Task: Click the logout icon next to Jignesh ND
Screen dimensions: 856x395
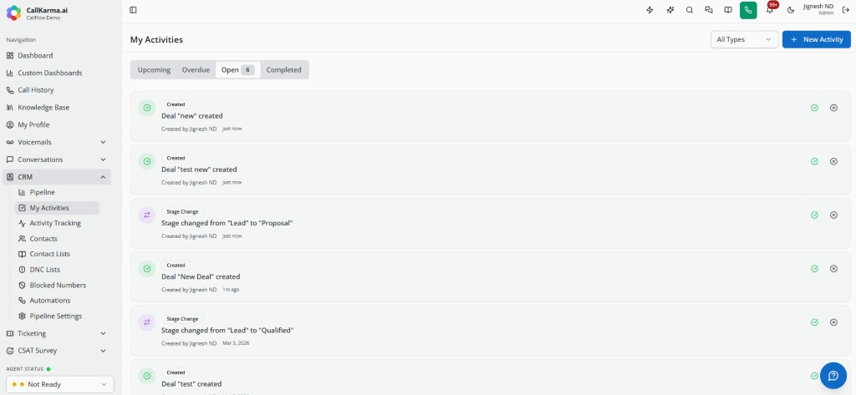Action: pyautogui.click(x=846, y=10)
